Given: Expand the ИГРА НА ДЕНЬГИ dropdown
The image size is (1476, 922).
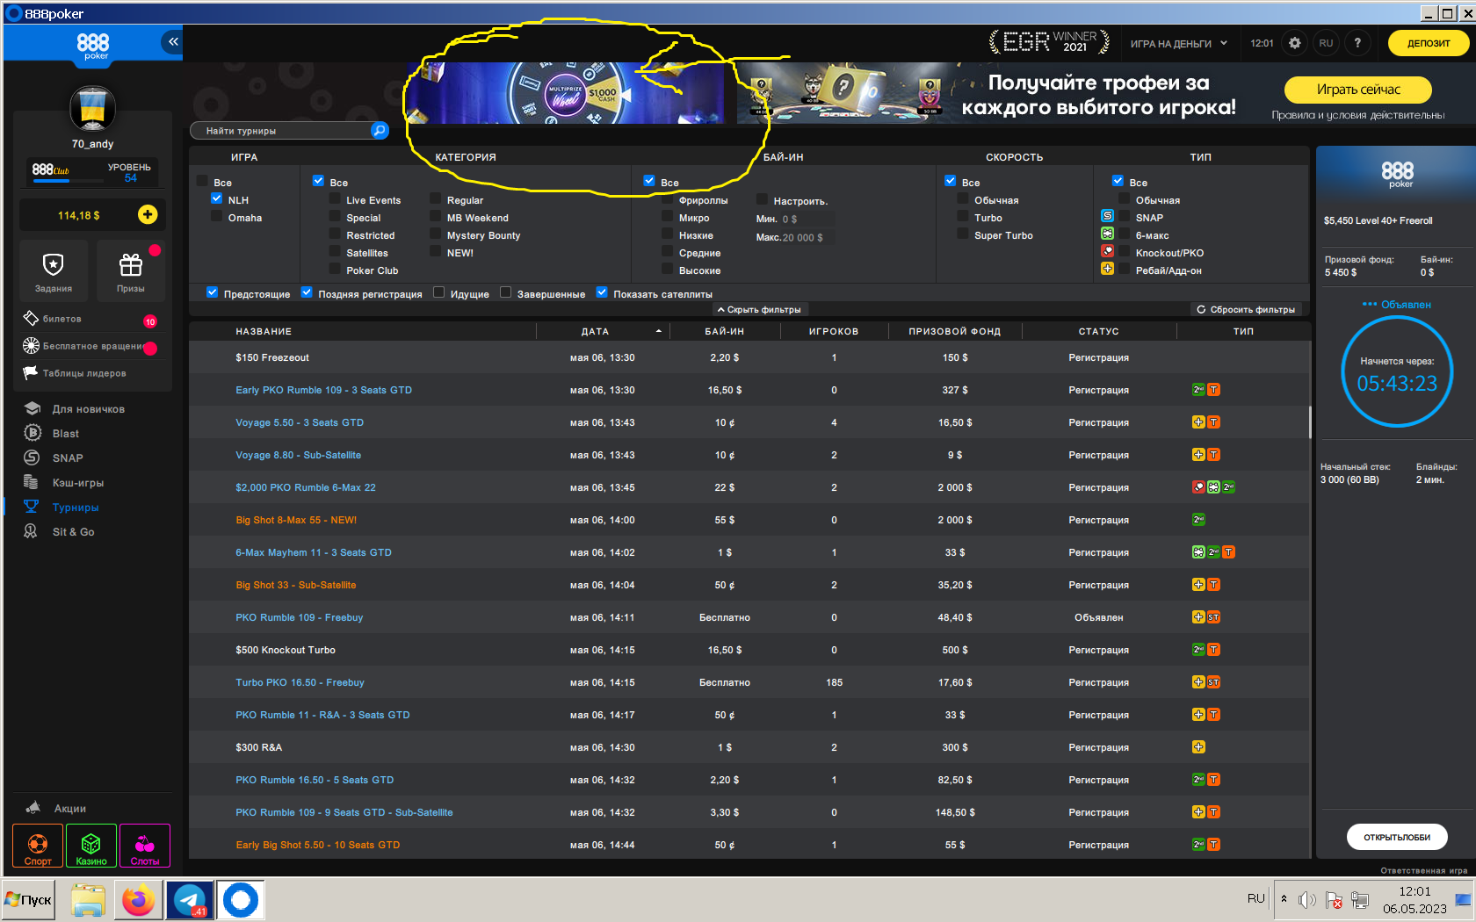Looking at the screenshot, I should [x=1178, y=43].
